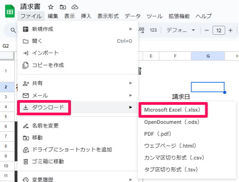The width and height of the screenshot is (239, 182).
Task: Click the Google Sheets home logo
Action: click(10, 11)
